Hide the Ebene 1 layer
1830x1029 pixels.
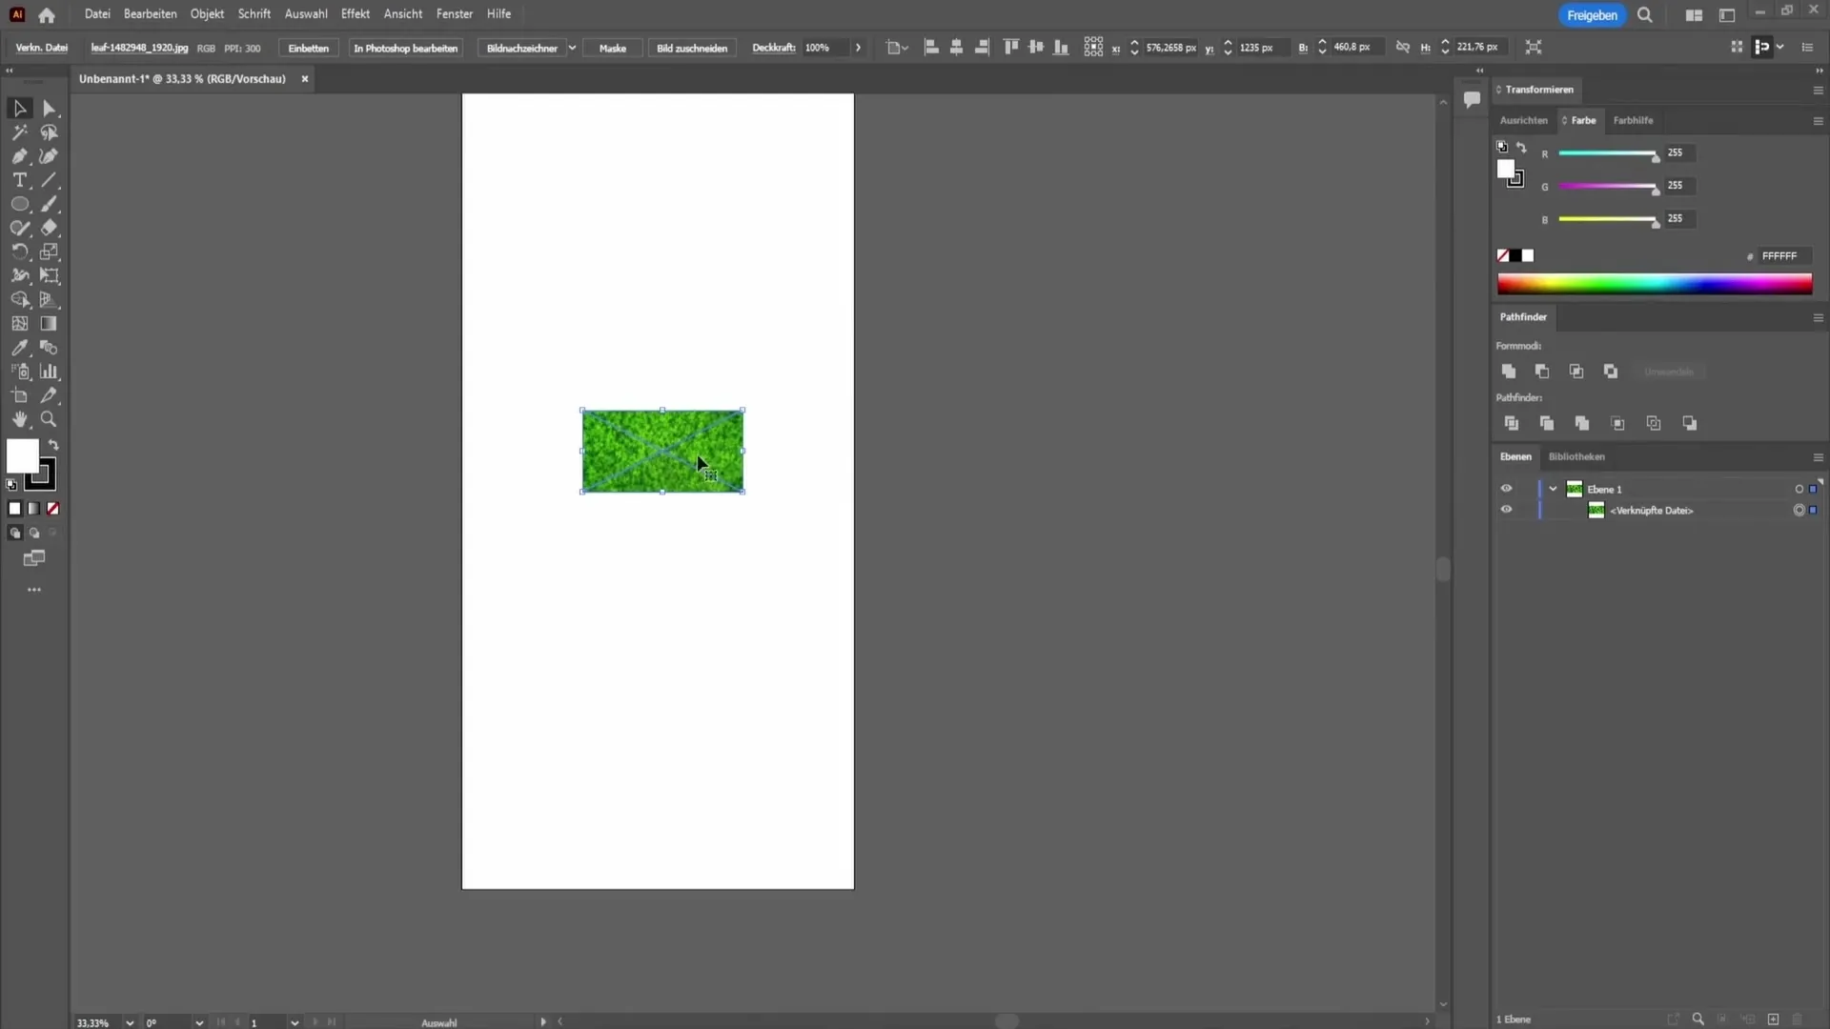point(1506,489)
